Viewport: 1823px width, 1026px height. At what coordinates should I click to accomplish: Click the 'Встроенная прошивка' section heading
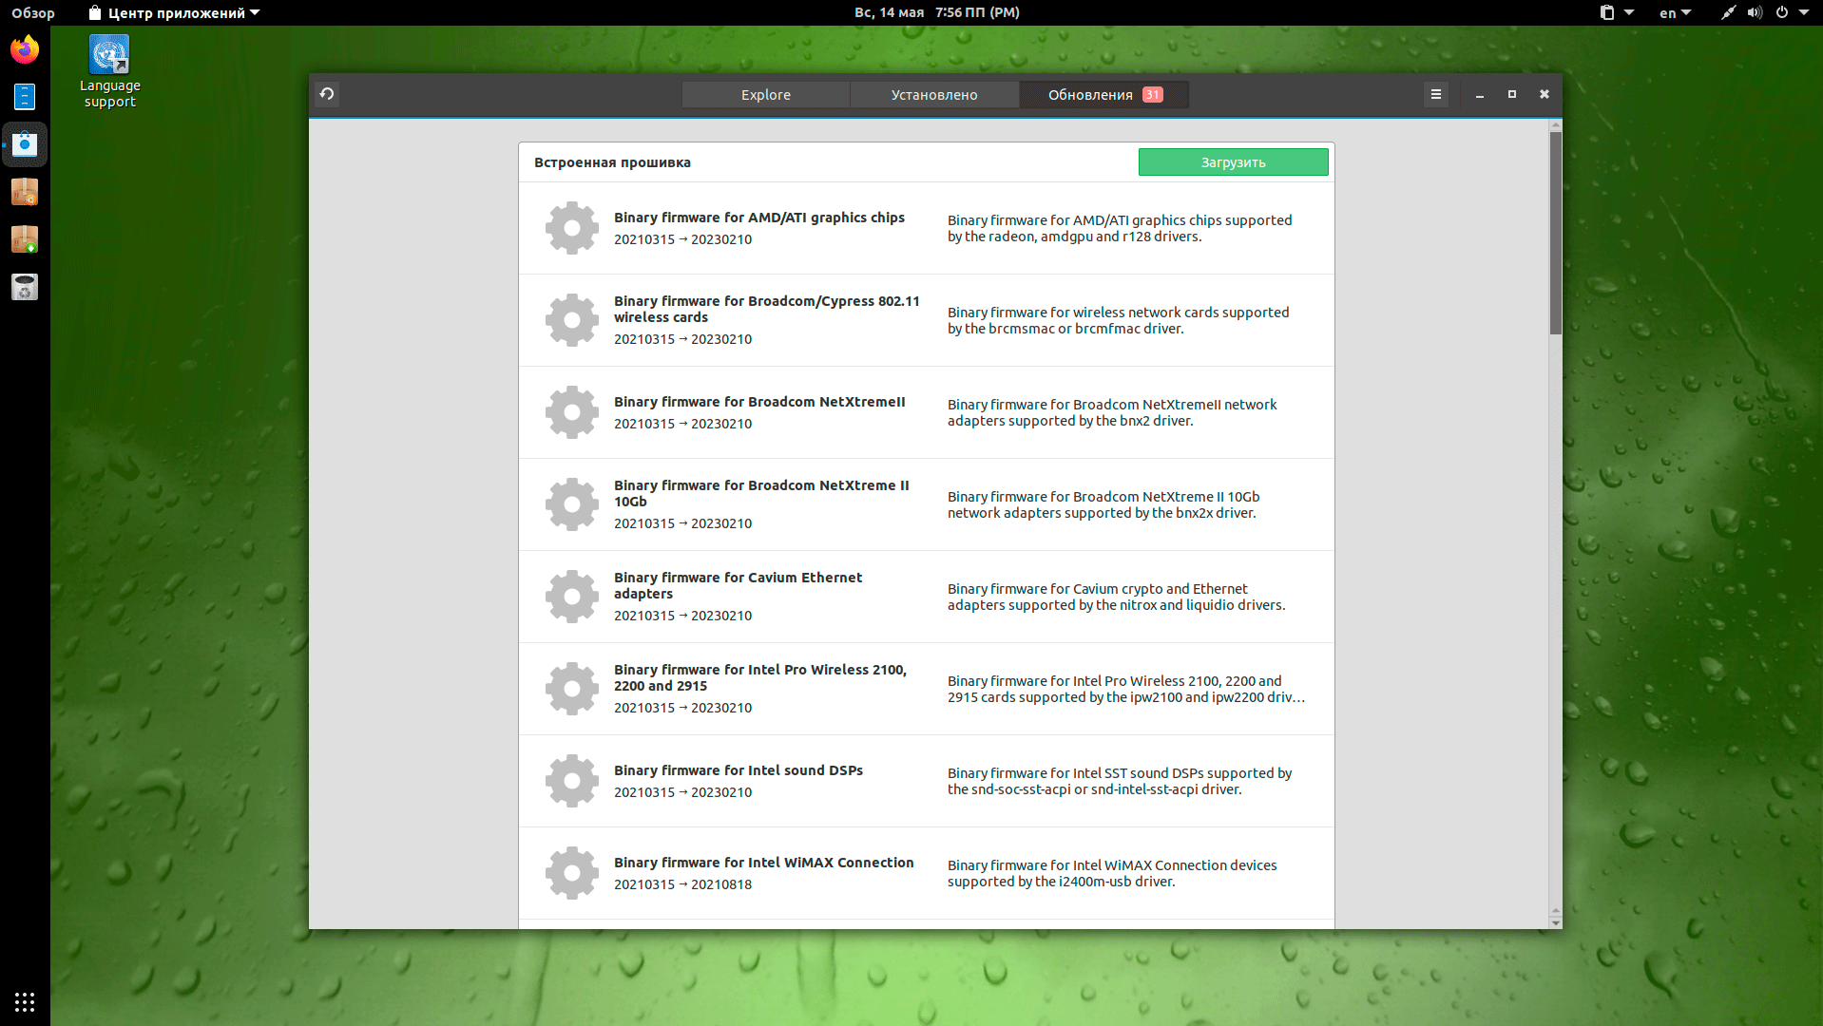612,162
